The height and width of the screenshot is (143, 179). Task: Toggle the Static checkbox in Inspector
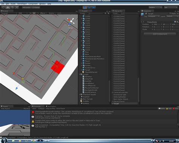click(x=170, y=14)
